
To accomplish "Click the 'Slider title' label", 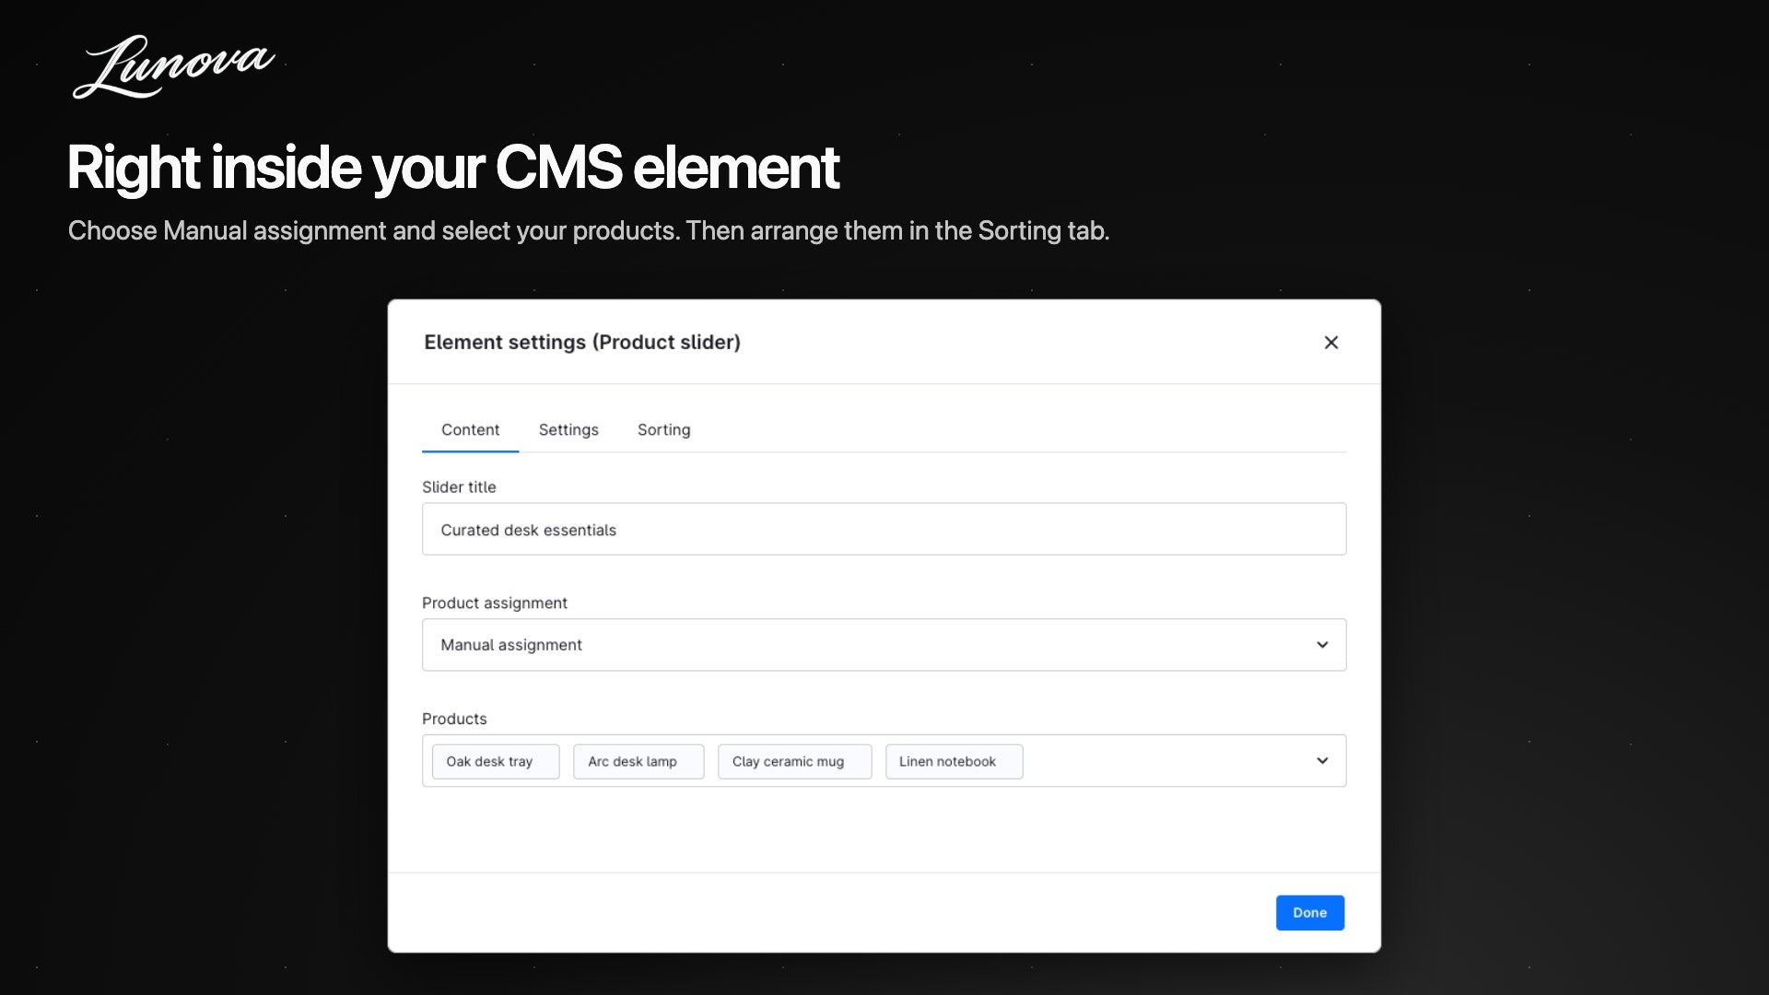I will [x=459, y=487].
